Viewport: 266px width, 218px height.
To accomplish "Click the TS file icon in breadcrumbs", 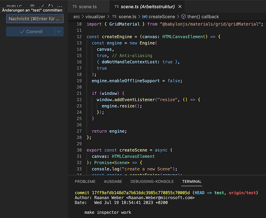I will [114, 17].
